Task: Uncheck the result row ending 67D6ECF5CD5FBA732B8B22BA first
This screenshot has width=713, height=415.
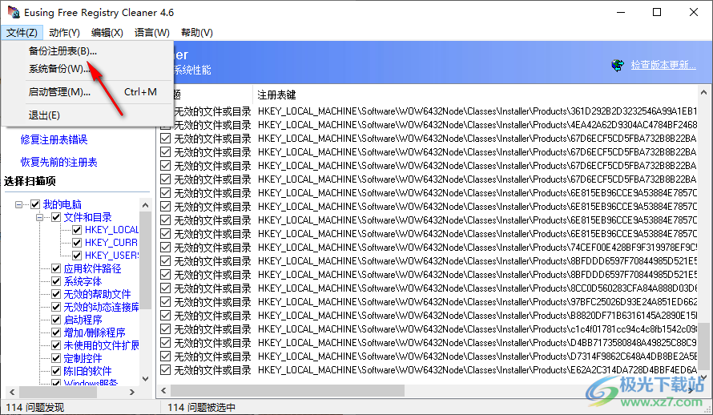Action: pyautogui.click(x=166, y=138)
